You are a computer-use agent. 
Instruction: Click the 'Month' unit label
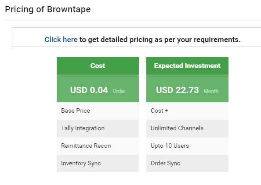tap(211, 91)
